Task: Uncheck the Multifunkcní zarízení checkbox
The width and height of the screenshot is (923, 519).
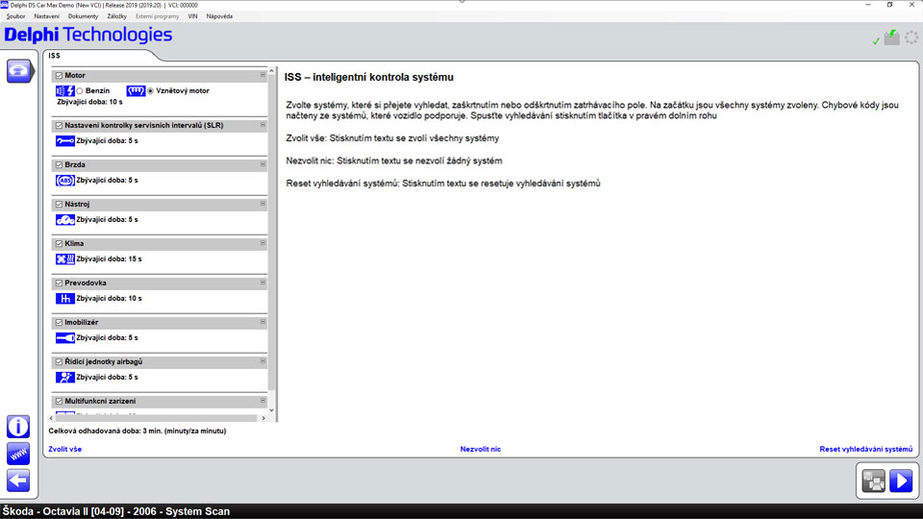Action: tap(59, 402)
